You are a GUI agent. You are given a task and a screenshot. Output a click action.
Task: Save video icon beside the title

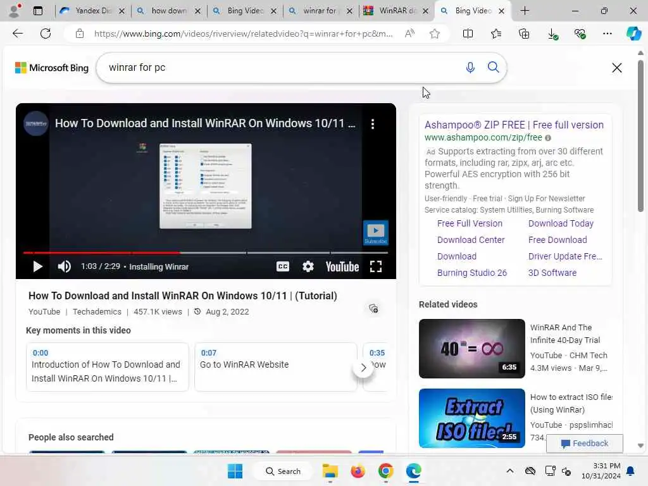click(x=373, y=308)
